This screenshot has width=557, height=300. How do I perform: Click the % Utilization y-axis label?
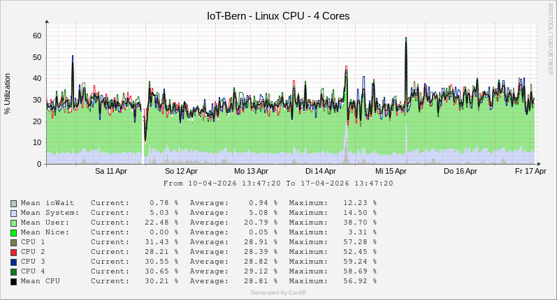tap(8, 93)
